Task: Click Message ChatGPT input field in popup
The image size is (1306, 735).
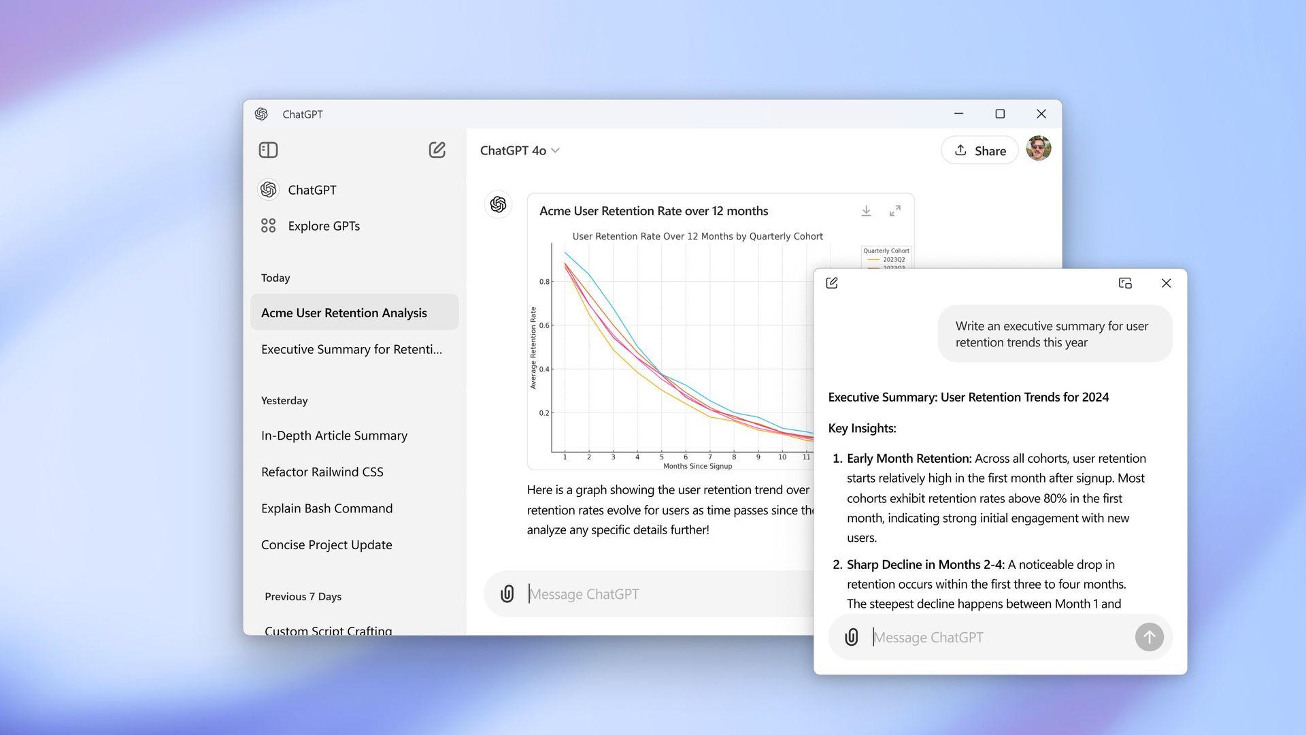Action: tap(1000, 636)
